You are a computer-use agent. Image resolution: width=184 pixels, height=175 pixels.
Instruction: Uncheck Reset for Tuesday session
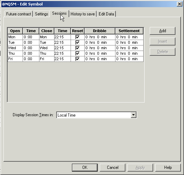pyautogui.click(x=77, y=42)
